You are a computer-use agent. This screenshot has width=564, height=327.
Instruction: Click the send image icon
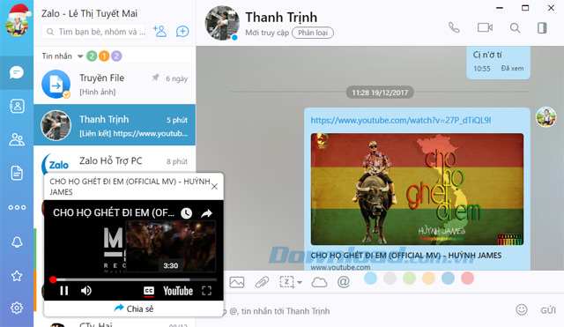point(237,282)
